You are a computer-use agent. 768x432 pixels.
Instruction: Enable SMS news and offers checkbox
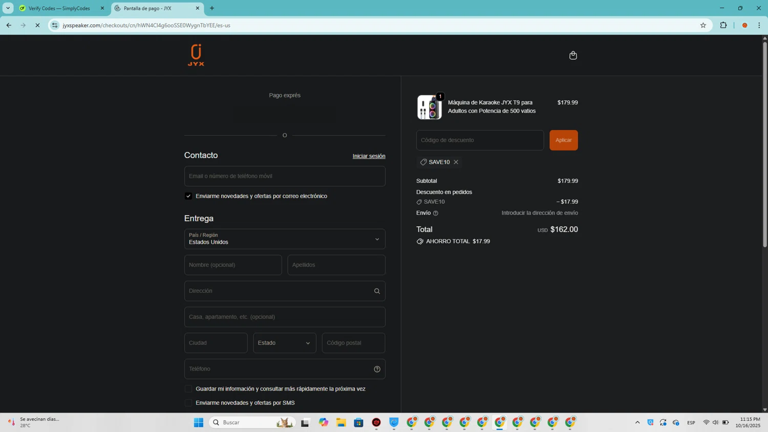pyautogui.click(x=188, y=403)
